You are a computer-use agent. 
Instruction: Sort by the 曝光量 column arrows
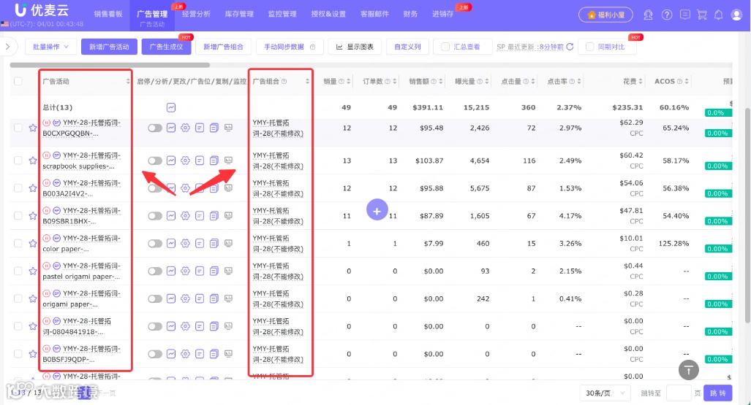coord(486,81)
